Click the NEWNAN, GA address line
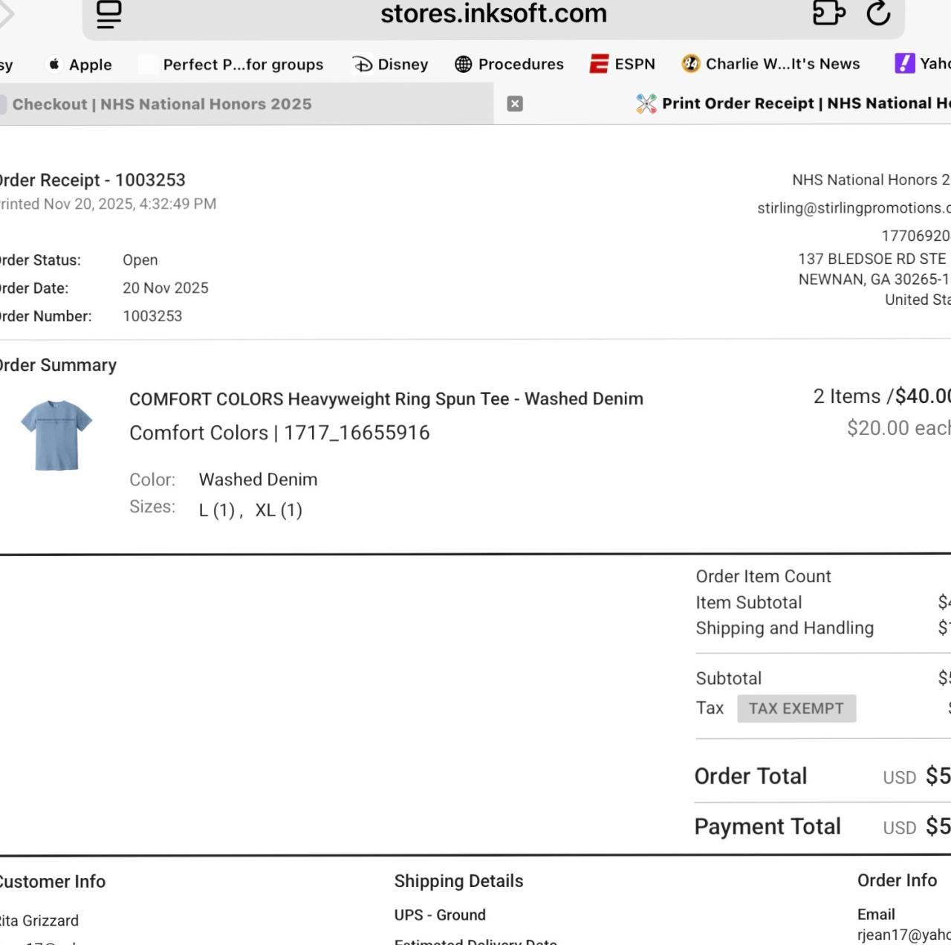 click(874, 280)
